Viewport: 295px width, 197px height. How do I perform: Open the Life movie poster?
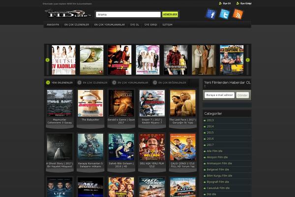(59, 187)
